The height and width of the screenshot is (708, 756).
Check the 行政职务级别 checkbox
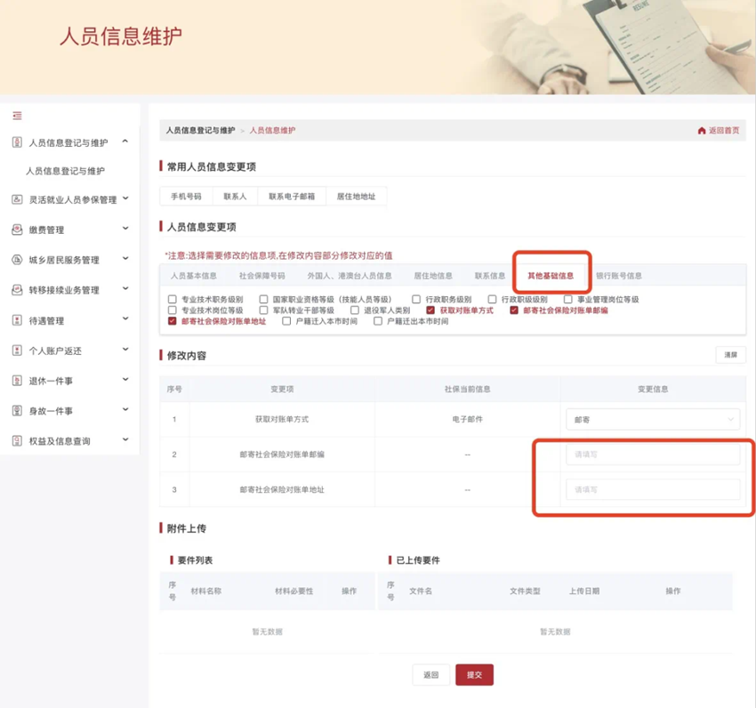(x=416, y=300)
